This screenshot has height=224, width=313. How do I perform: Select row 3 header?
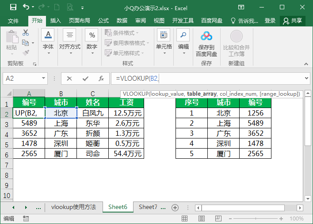tap(7, 124)
